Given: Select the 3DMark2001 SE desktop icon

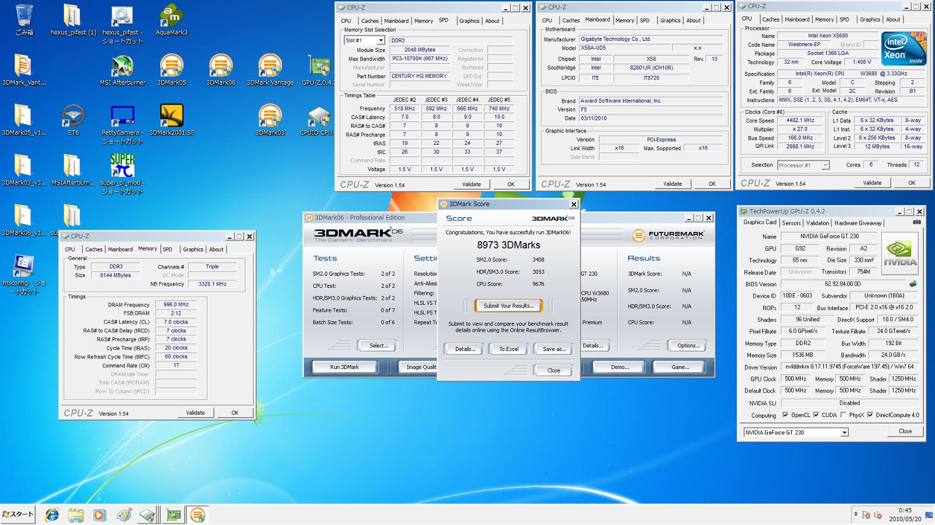Looking at the screenshot, I should pyautogui.click(x=171, y=120).
